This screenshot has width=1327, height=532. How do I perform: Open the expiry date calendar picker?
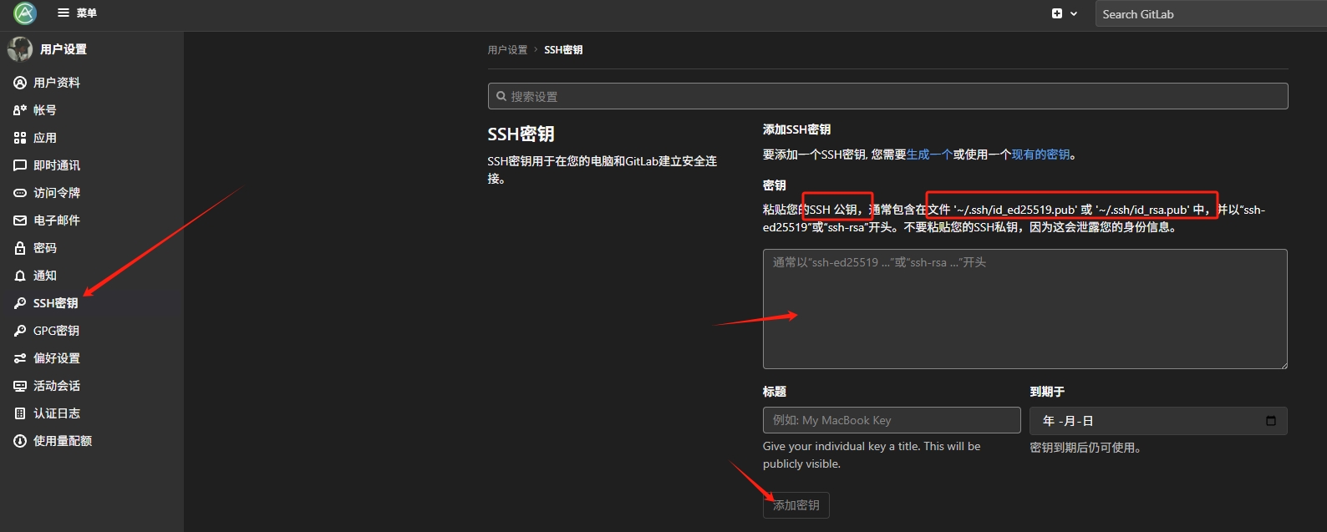click(1270, 421)
